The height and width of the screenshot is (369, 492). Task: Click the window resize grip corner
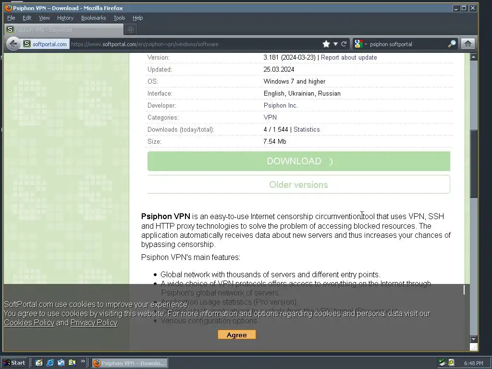474,347
